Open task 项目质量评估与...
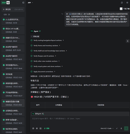 (x=13, y=67)
